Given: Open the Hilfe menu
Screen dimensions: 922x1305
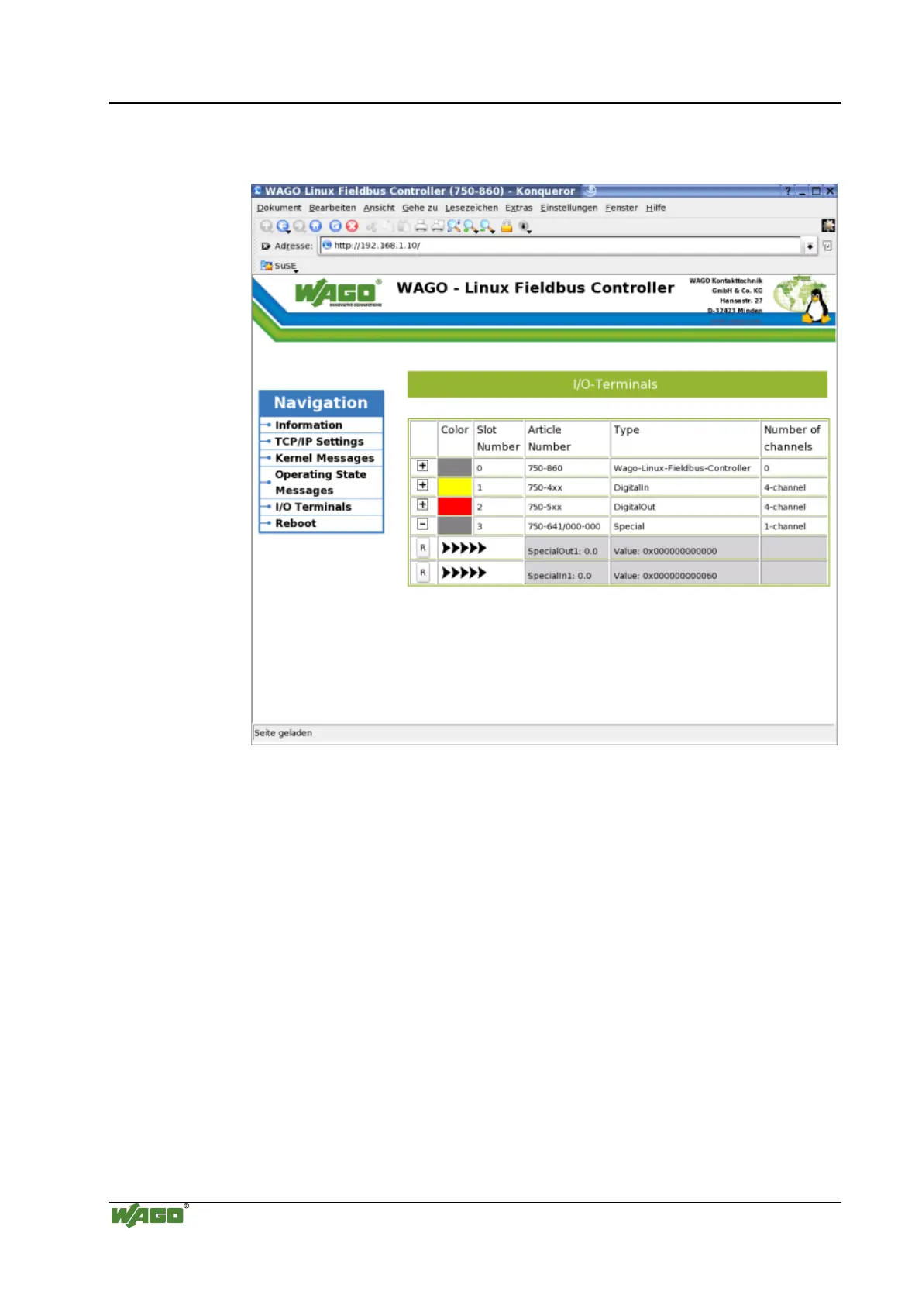Looking at the screenshot, I should pos(655,208).
